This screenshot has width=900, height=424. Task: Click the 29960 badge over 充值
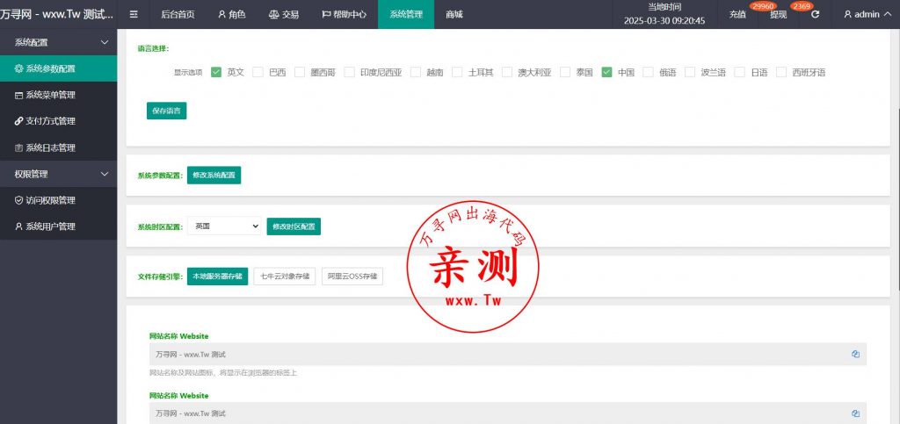point(763,6)
